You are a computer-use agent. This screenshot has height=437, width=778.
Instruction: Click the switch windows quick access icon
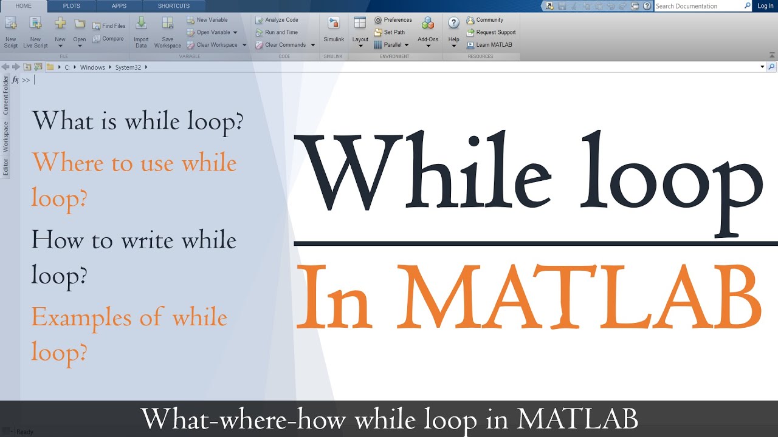(x=635, y=6)
